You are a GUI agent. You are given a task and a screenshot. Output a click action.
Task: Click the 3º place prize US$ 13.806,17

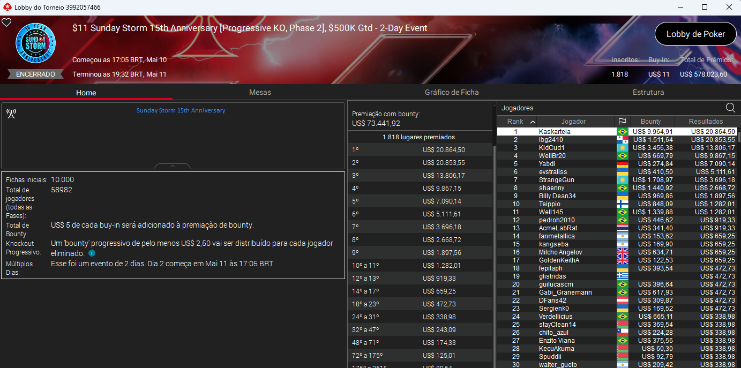[x=444, y=176]
